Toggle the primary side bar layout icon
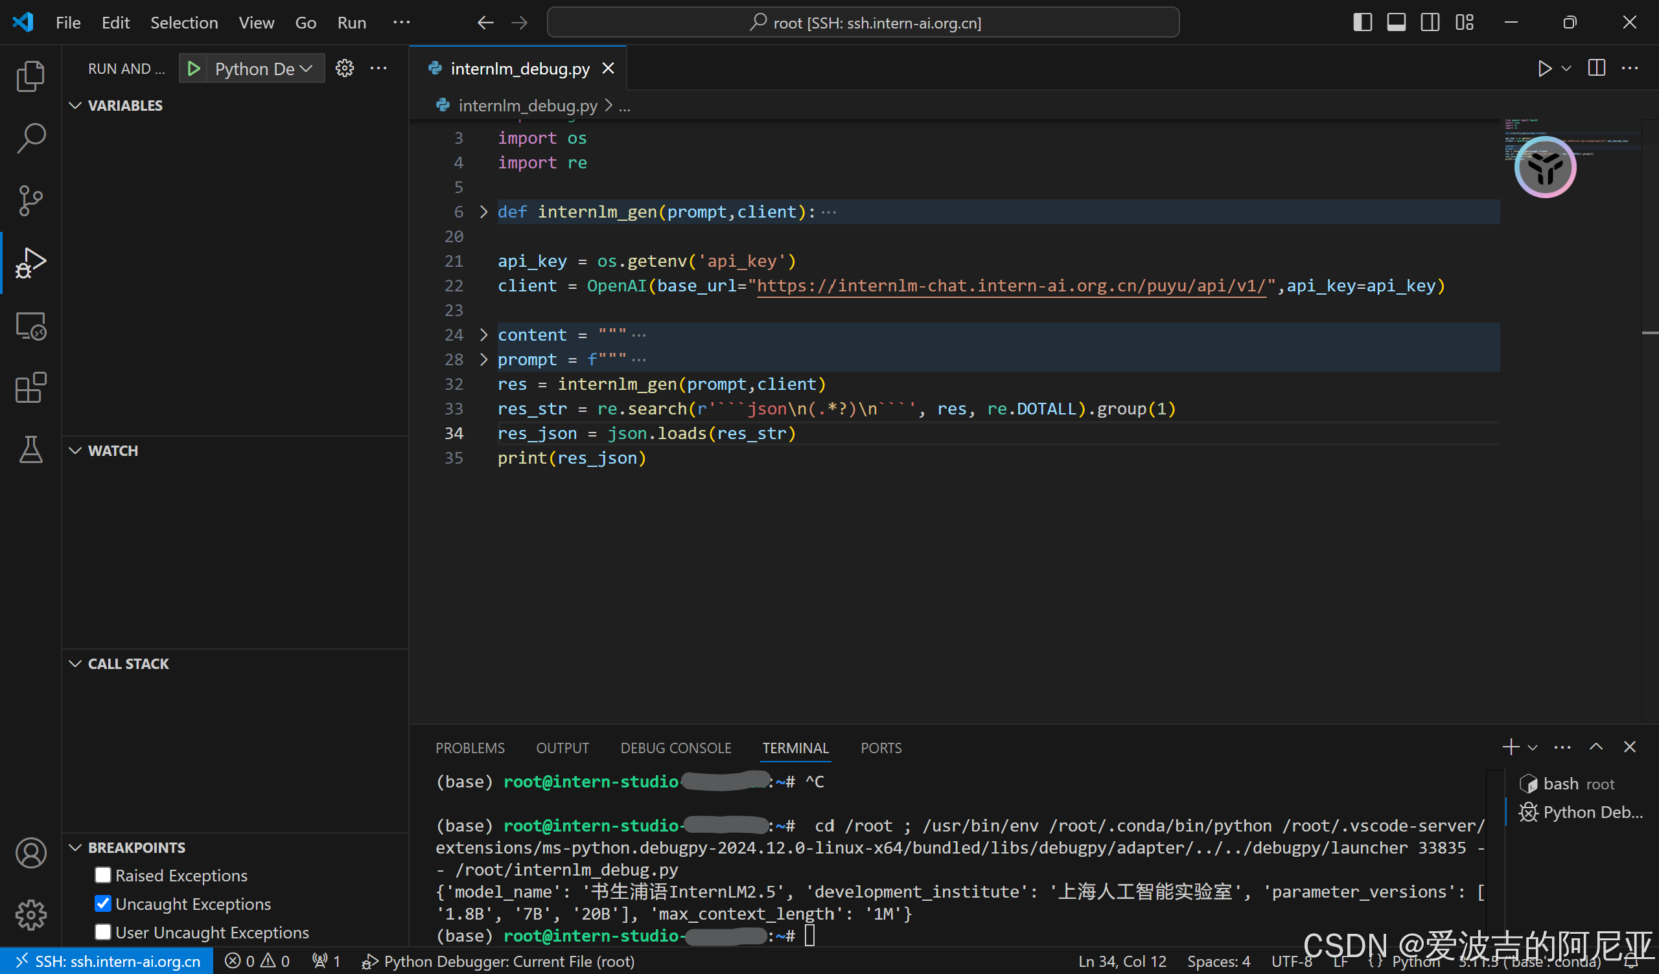Image resolution: width=1659 pixels, height=974 pixels. (x=1362, y=23)
